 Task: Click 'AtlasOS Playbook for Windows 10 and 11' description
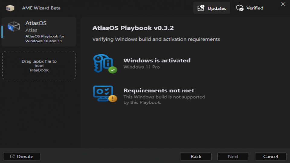(45, 38)
